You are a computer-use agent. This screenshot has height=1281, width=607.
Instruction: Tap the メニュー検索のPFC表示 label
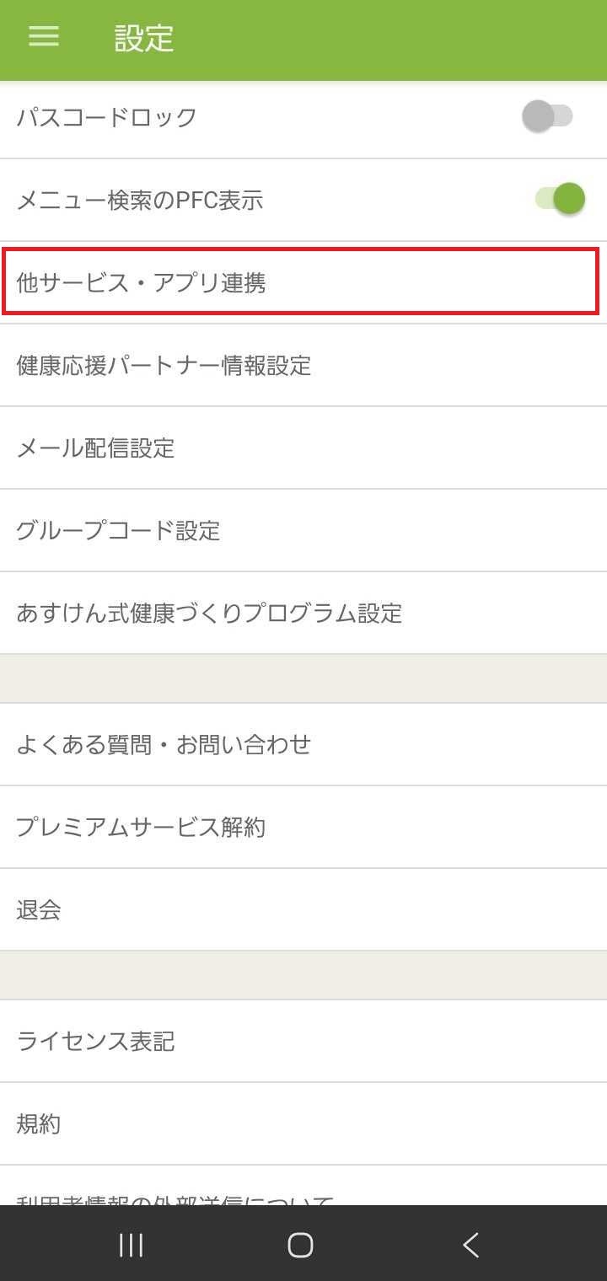(140, 200)
